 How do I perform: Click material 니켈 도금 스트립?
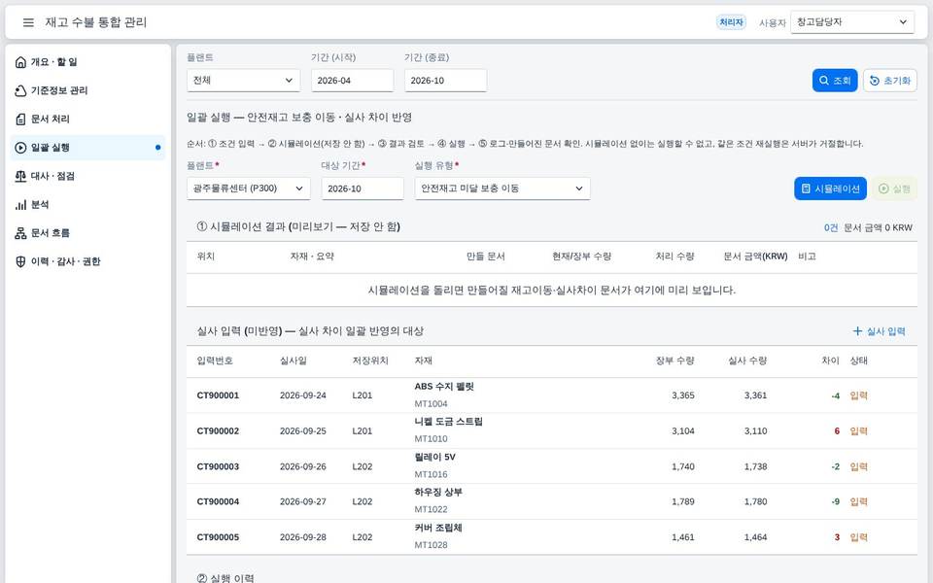pyautogui.click(x=449, y=422)
